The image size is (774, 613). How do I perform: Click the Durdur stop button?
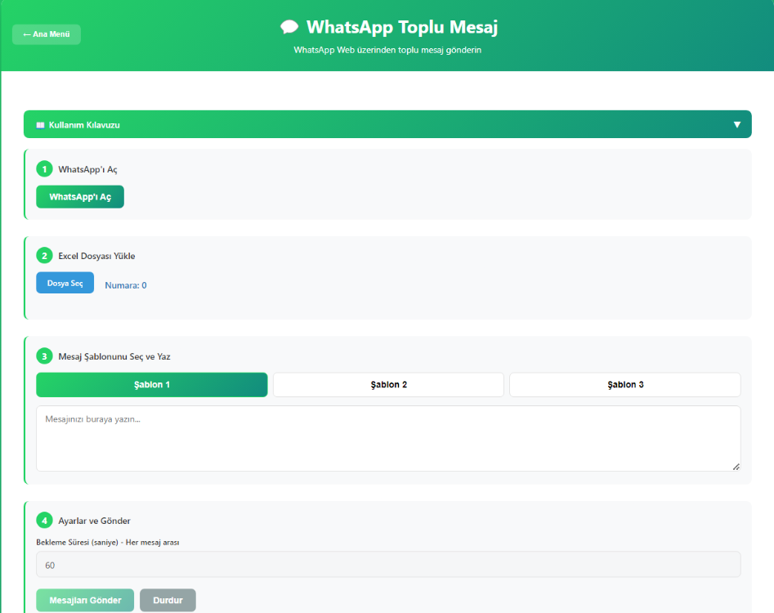[168, 600]
